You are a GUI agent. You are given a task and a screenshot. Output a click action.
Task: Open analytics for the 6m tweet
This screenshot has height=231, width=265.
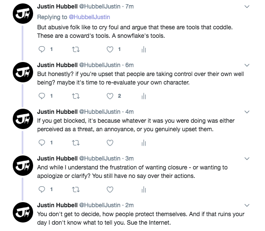click(144, 96)
